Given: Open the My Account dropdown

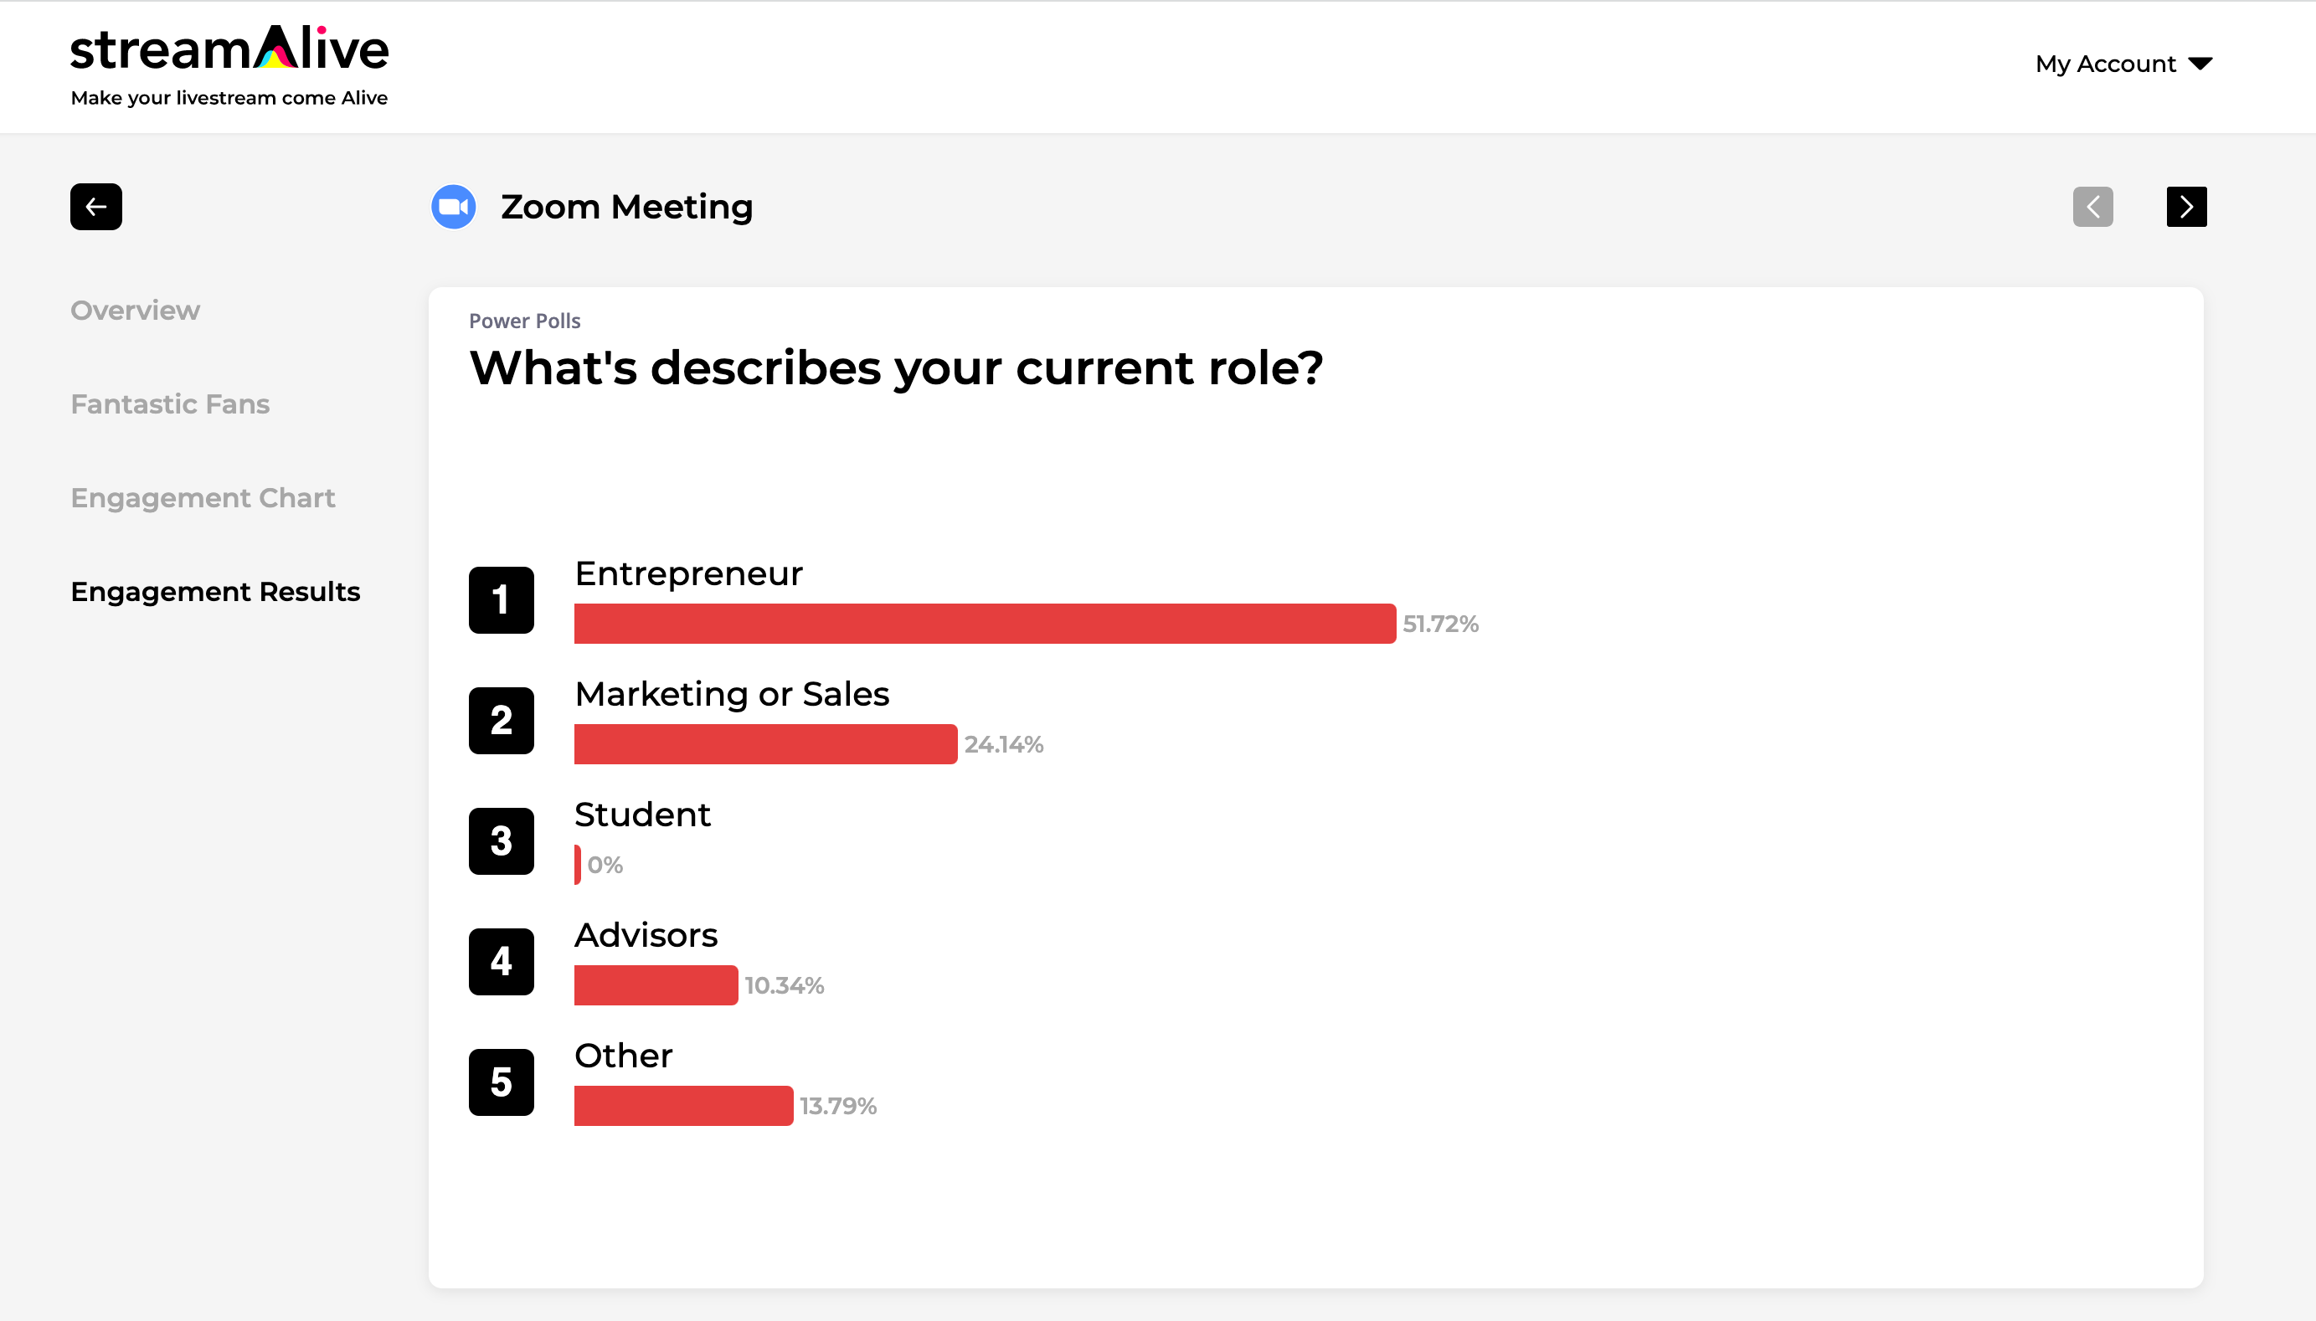Looking at the screenshot, I should click(x=2123, y=64).
